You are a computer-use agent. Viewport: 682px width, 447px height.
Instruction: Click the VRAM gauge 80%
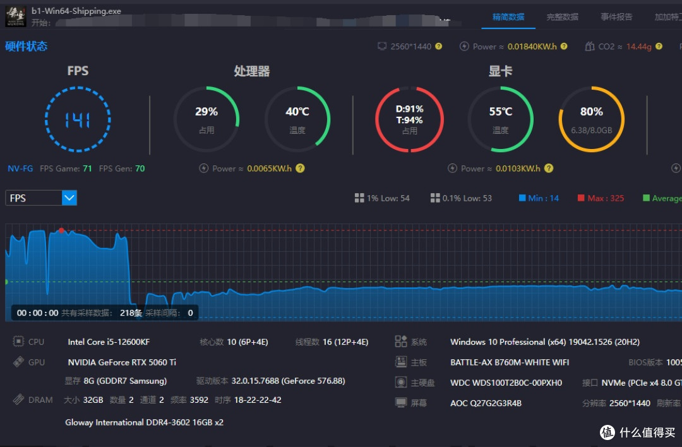pyautogui.click(x=592, y=119)
